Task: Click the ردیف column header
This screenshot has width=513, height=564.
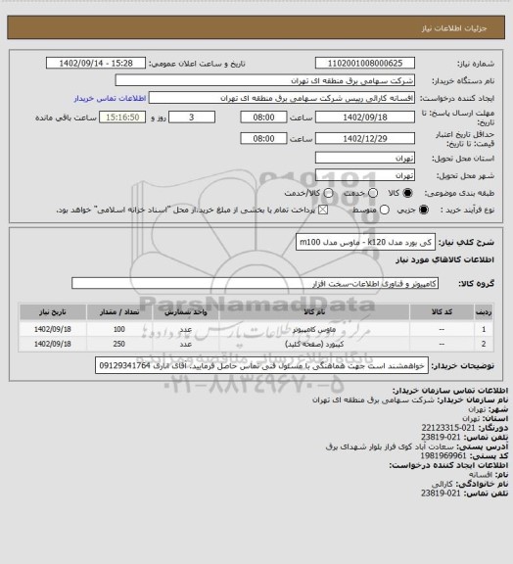Action: coord(484,311)
